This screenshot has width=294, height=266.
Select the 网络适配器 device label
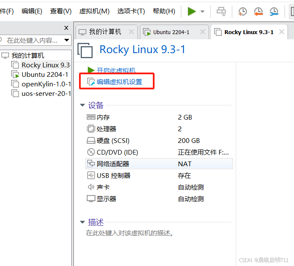click(113, 164)
